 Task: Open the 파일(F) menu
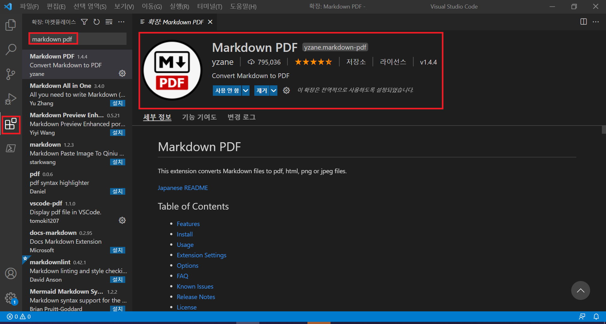[x=29, y=6]
